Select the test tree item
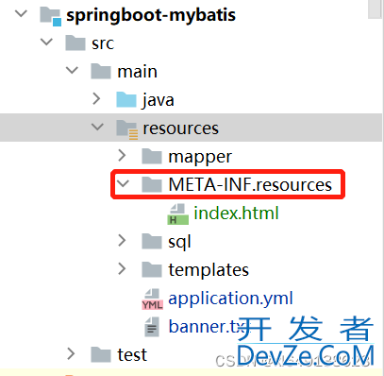This screenshot has height=376, width=384. [132, 355]
